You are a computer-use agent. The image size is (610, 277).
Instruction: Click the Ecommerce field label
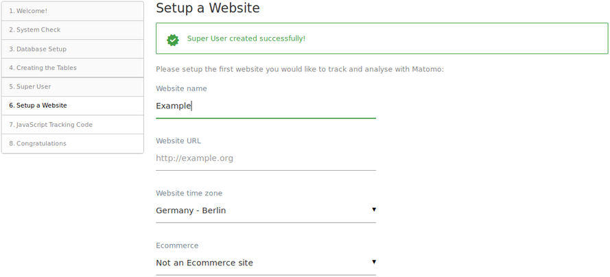click(x=177, y=245)
